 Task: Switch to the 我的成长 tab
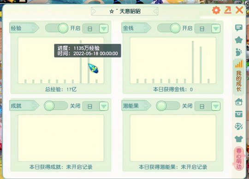coord(239,77)
